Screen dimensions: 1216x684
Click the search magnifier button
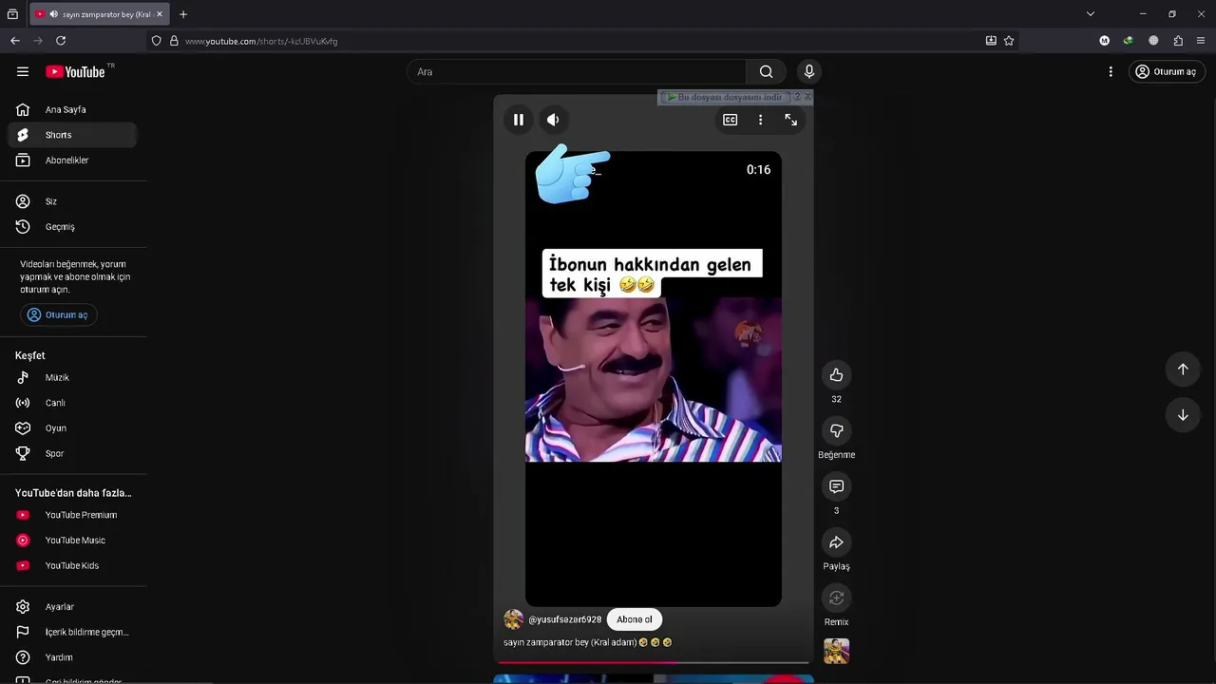point(766,71)
